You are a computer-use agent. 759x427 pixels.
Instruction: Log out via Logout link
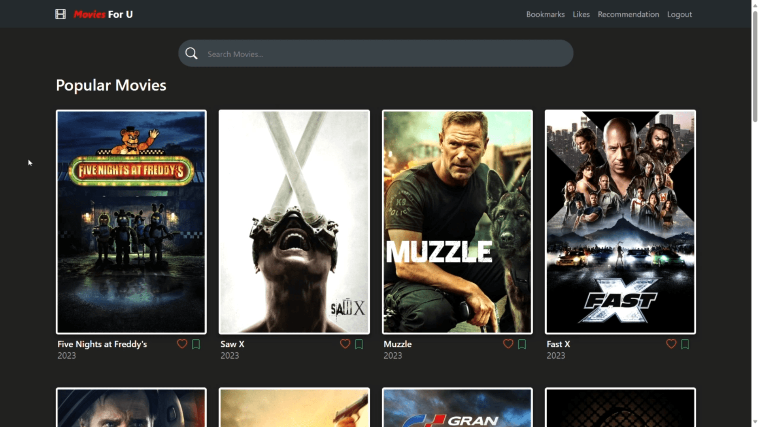tap(680, 15)
